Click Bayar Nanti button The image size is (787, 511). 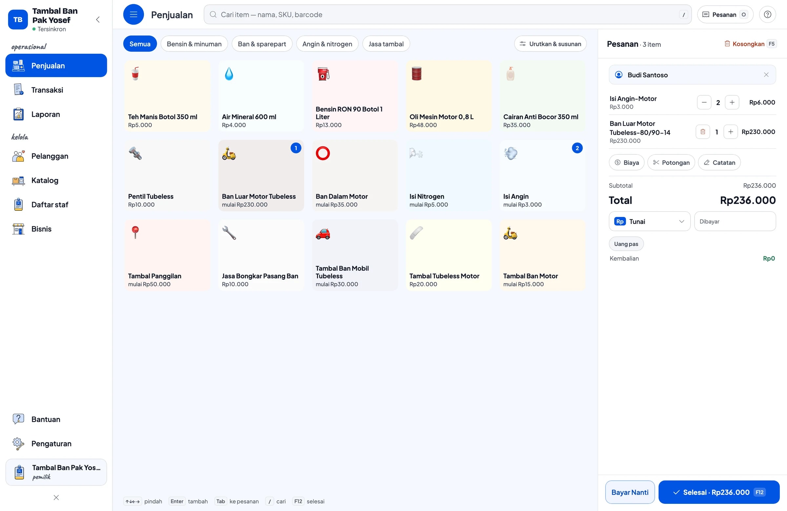point(630,492)
